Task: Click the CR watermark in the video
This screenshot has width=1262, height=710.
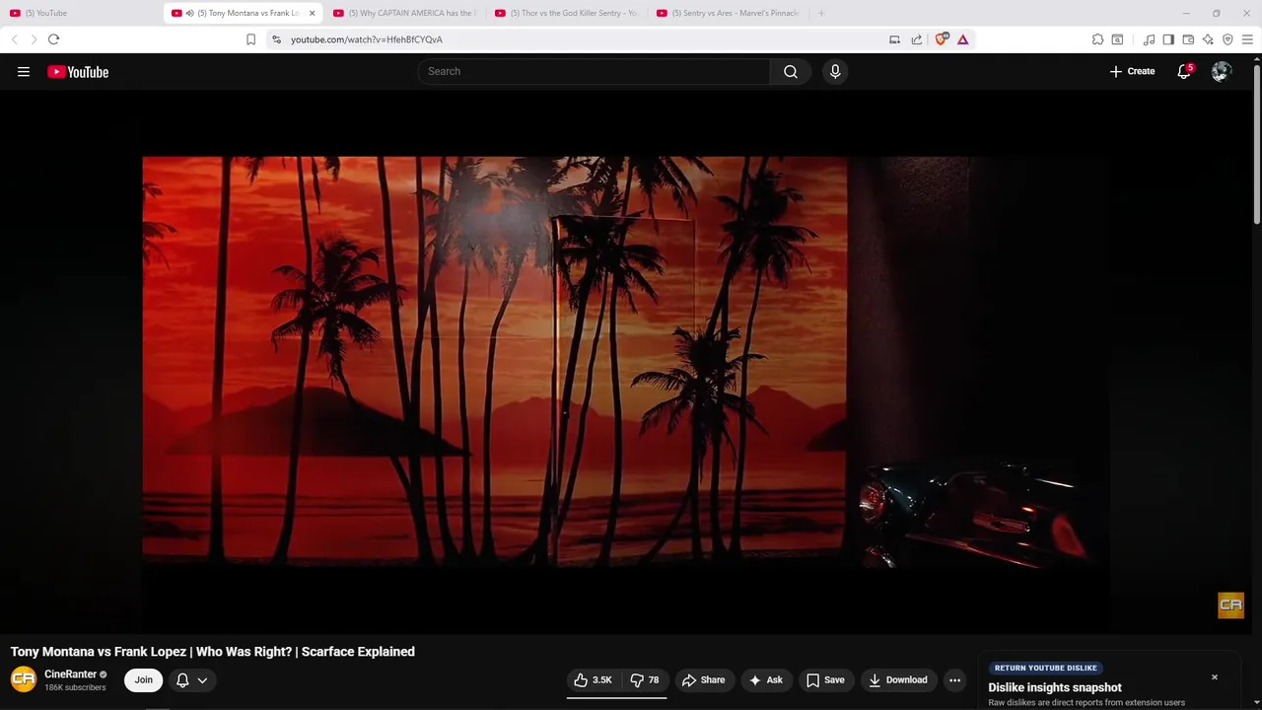Action: 1230,605
